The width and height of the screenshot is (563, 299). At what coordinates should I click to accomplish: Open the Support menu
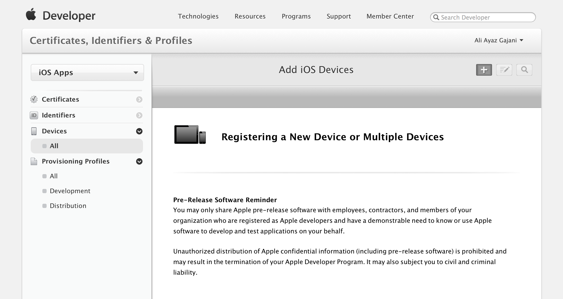click(x=339, y=16)
